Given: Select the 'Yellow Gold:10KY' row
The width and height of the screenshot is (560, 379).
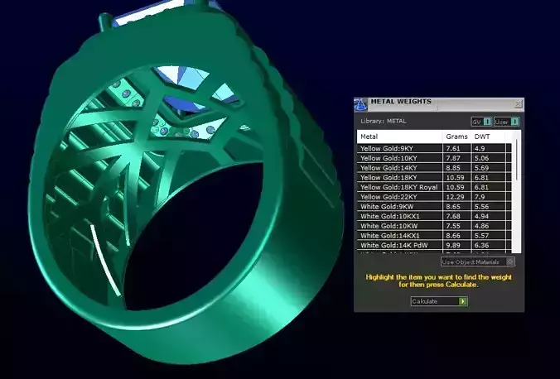Looking at the screenshot, I should click(x=434, y=158).
